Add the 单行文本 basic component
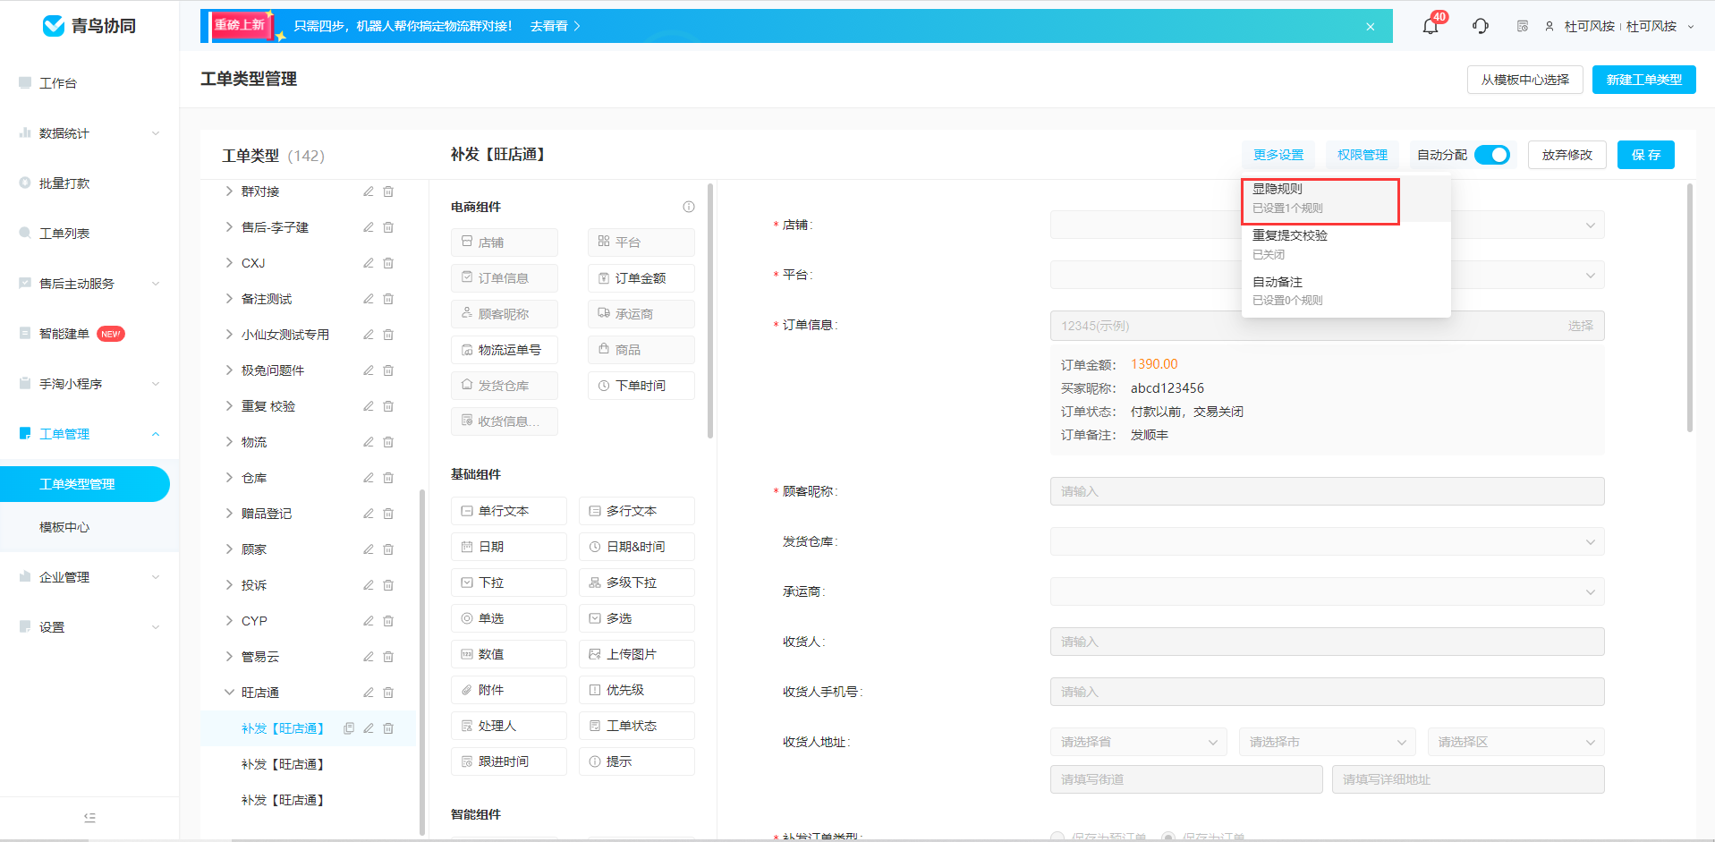The height and width of the screenshot is (842, 1715). (509, 511)
